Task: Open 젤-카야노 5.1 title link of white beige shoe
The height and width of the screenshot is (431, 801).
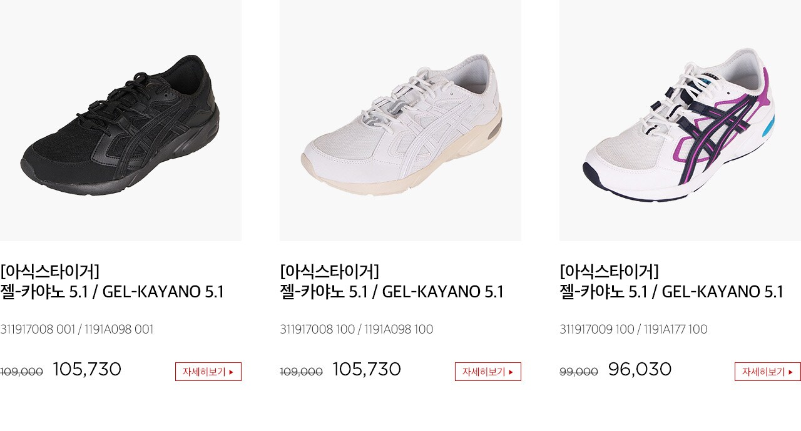Action: [392, 292]
